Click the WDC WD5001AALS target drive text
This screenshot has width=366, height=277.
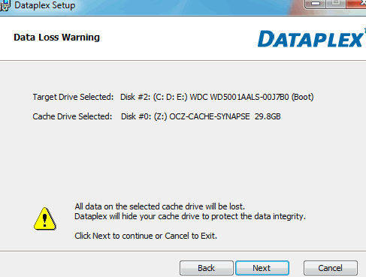[239, 97]
